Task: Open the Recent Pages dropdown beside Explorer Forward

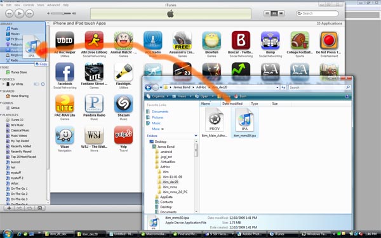Action: click(x=161, y=88)
